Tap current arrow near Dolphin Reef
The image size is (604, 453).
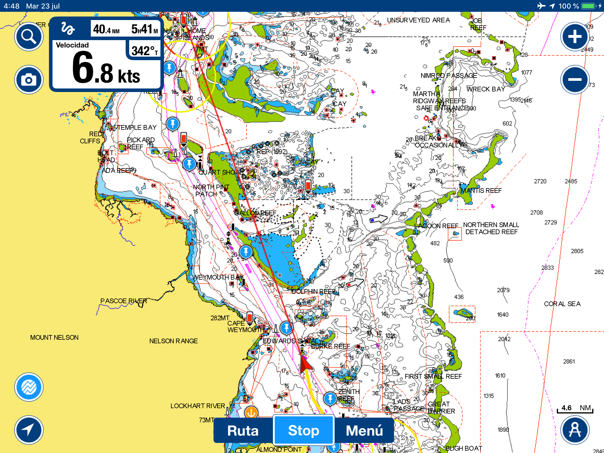click(355, 283)
